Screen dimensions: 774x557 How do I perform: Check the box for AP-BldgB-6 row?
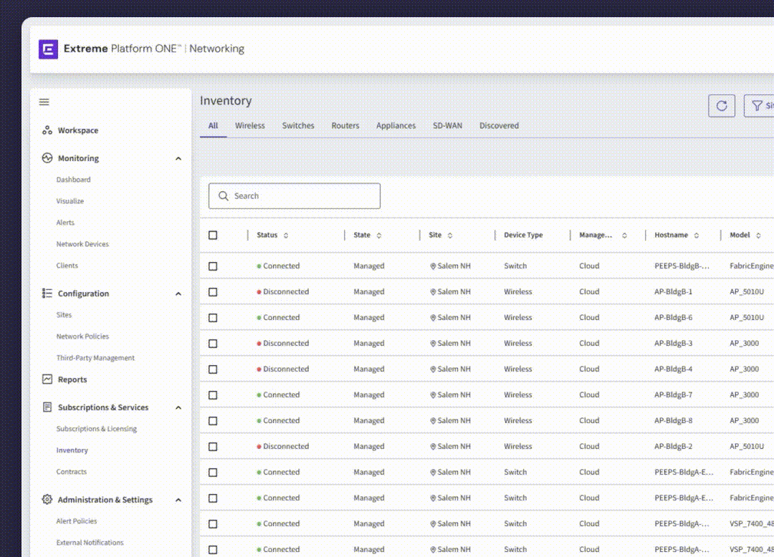[x=213, y=317]
